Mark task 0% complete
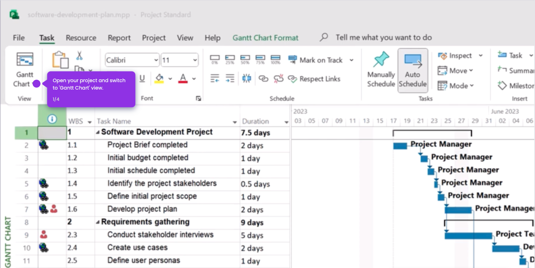The image size is (535, 268). pos(215,59)
